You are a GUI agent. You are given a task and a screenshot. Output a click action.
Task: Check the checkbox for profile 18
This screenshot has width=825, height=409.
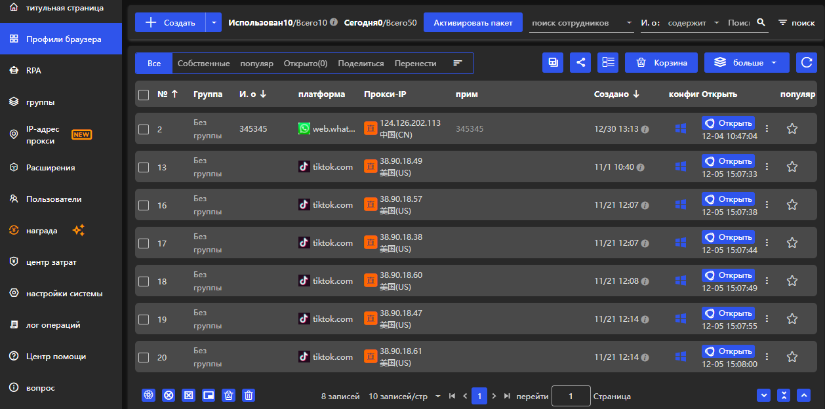coord(144,282)
